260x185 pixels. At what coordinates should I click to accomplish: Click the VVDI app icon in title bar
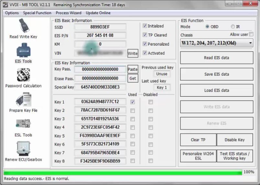coord(5,5)
